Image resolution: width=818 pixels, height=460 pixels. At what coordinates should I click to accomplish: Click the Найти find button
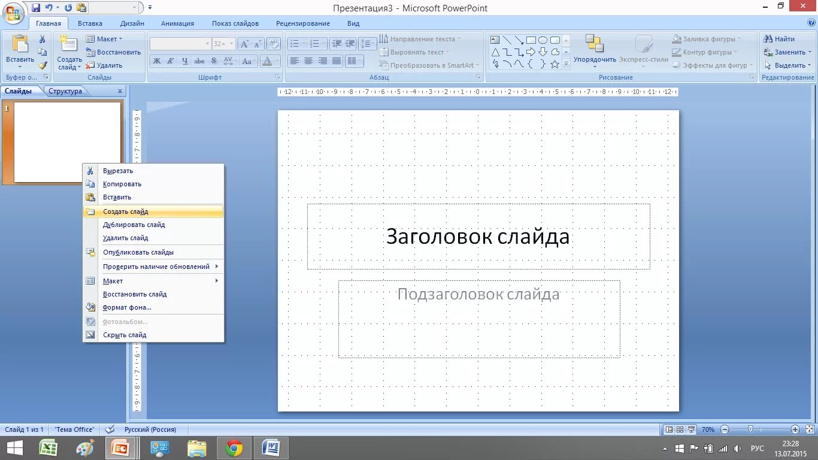click(x=780, y=39)
